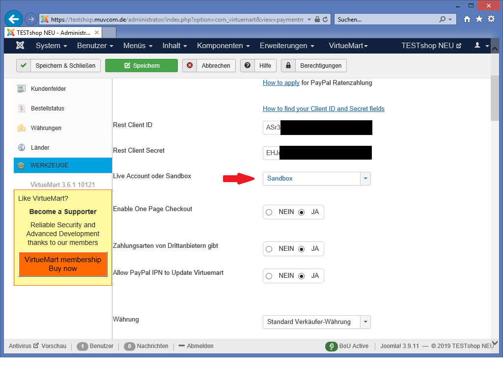Image resolution: width=503 pixels, height=377 pixels.
Task: Open browser favorites star icon
Action: (479, 19)
